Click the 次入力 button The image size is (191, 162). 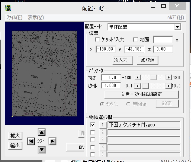(123, 60)
